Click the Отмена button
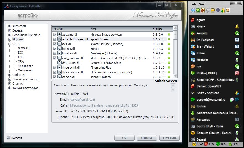Image resolution: width=244 pixels, height=148 pixels. tap(146, 138)
